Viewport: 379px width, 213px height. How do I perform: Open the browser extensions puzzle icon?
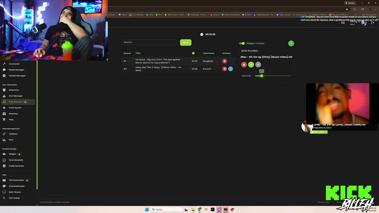pos(355,9)
